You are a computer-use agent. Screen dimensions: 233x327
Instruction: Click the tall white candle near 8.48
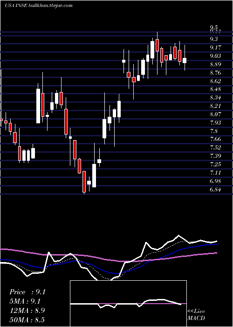38,106
